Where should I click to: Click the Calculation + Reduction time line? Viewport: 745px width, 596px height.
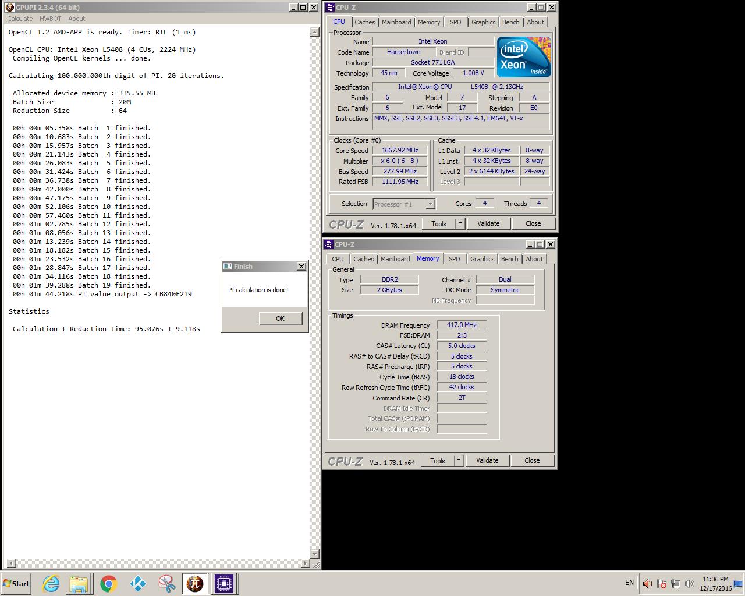(106, 329)
